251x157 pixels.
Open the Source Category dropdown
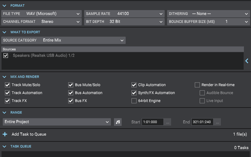tap(64, 40)
